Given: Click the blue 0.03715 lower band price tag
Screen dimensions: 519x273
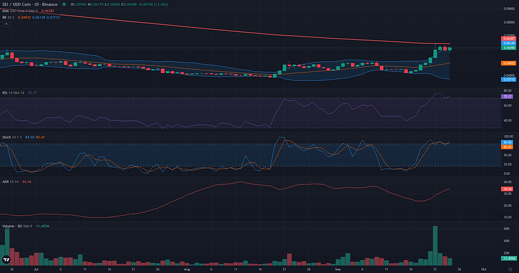Looking at the screenshot, I should [x=508, y=80].
